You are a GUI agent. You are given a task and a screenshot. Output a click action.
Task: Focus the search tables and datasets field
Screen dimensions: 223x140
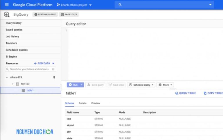(30, 69)
